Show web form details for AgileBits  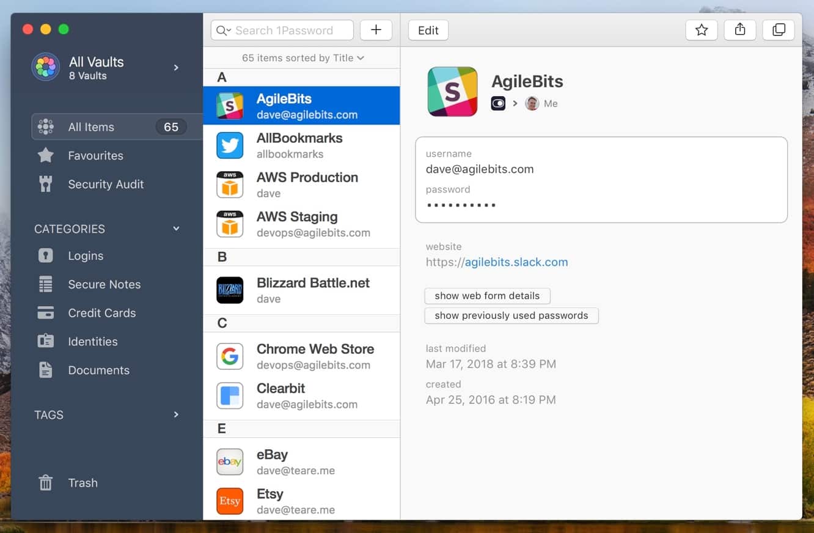pyautogui.click(x=487, y=296)
